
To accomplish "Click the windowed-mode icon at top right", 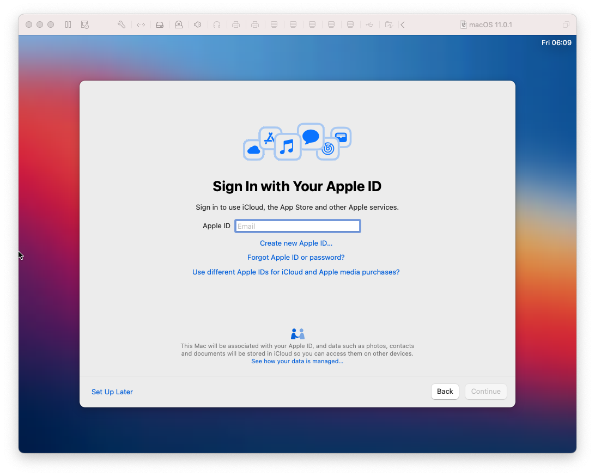I will [566, 25].
